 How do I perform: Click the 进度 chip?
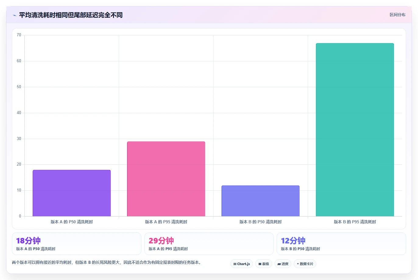pos(283,264)
